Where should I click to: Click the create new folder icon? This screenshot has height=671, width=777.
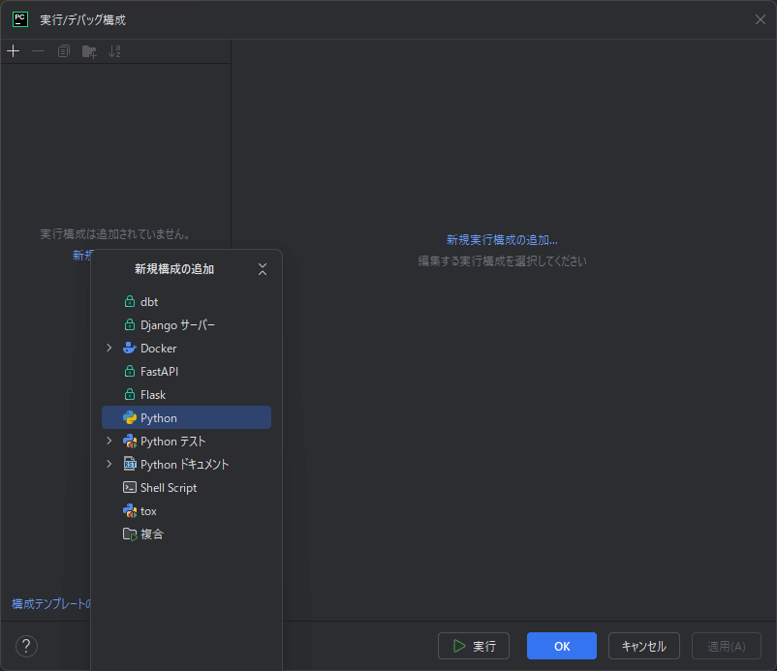[x=89, y=51]
